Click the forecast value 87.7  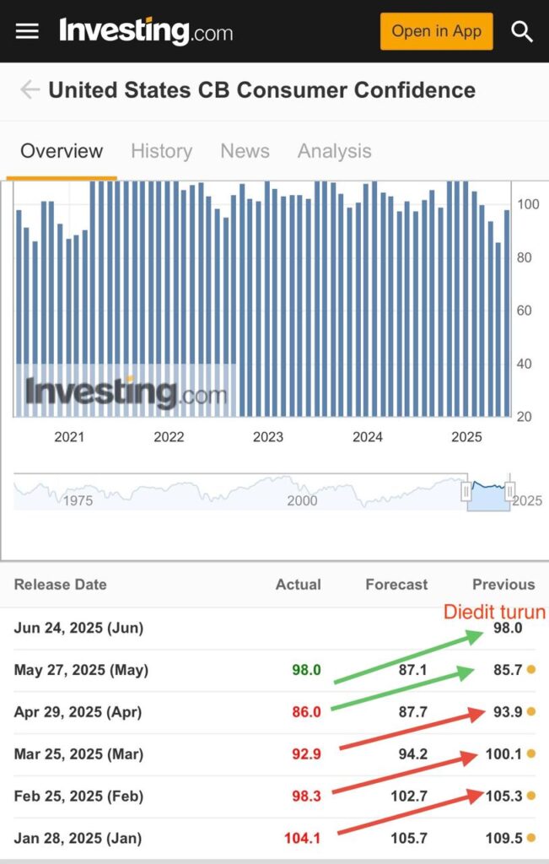click(x=413, y=712)
